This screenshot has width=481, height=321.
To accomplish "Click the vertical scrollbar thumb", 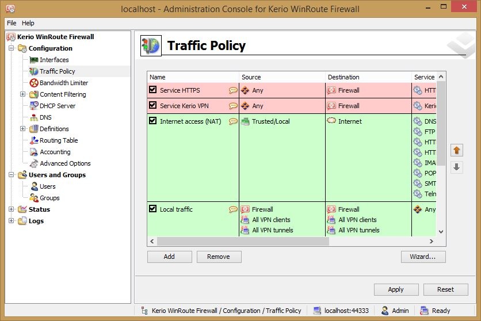I will tap(441, 124).
